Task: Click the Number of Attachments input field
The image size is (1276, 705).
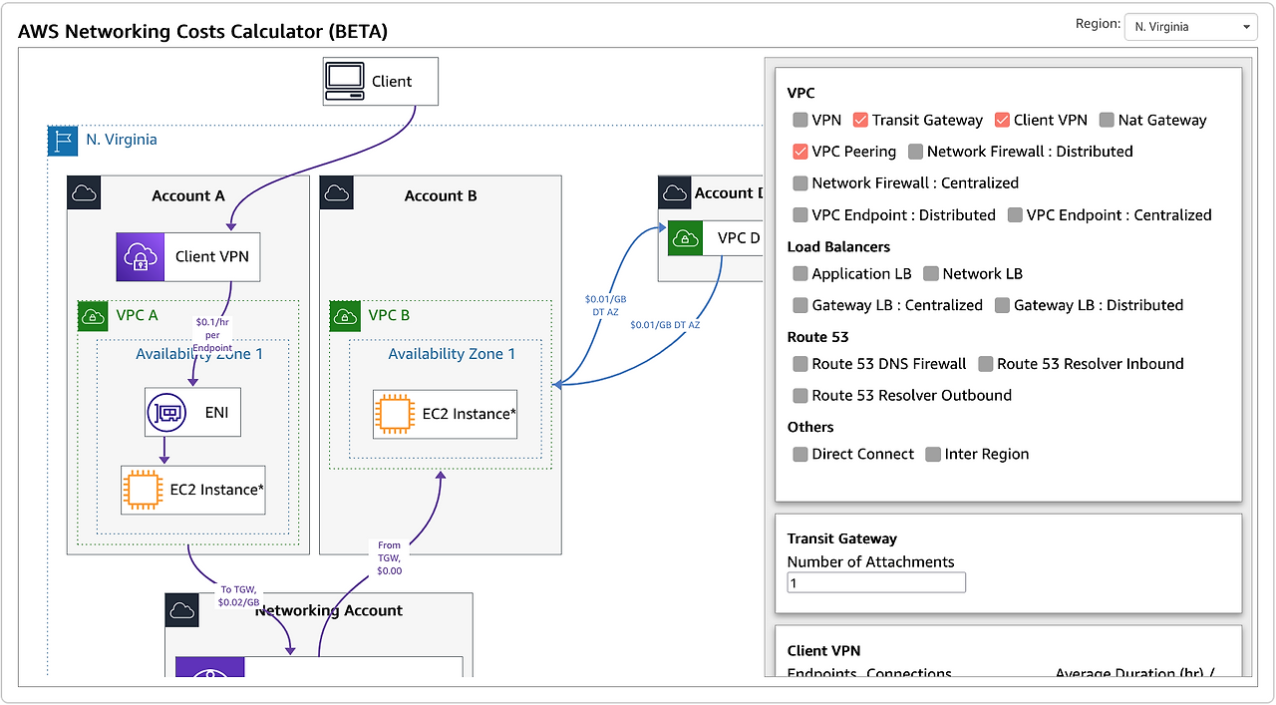Action: pyautogui.click(x=876, y=582)
